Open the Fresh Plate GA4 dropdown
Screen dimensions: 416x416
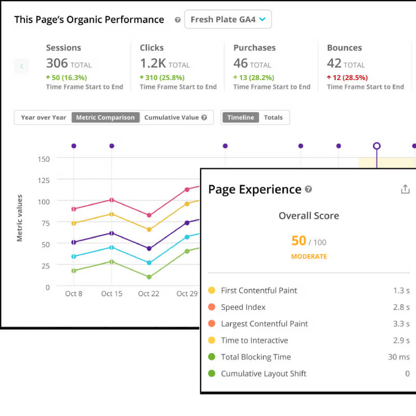tap(228, 19)
